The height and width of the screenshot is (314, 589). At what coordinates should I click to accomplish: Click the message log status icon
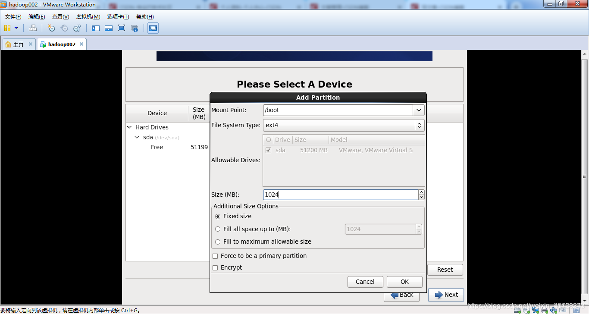point(576,310)
